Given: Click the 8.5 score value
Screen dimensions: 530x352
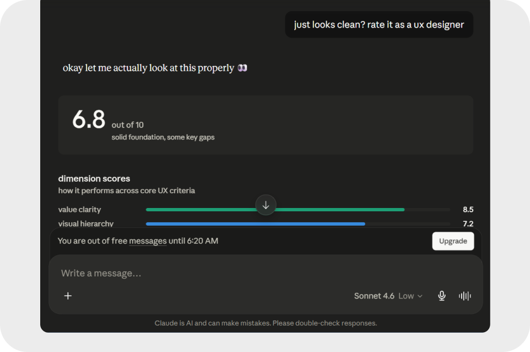Looking at the screenshot, I should pos(468,210).
